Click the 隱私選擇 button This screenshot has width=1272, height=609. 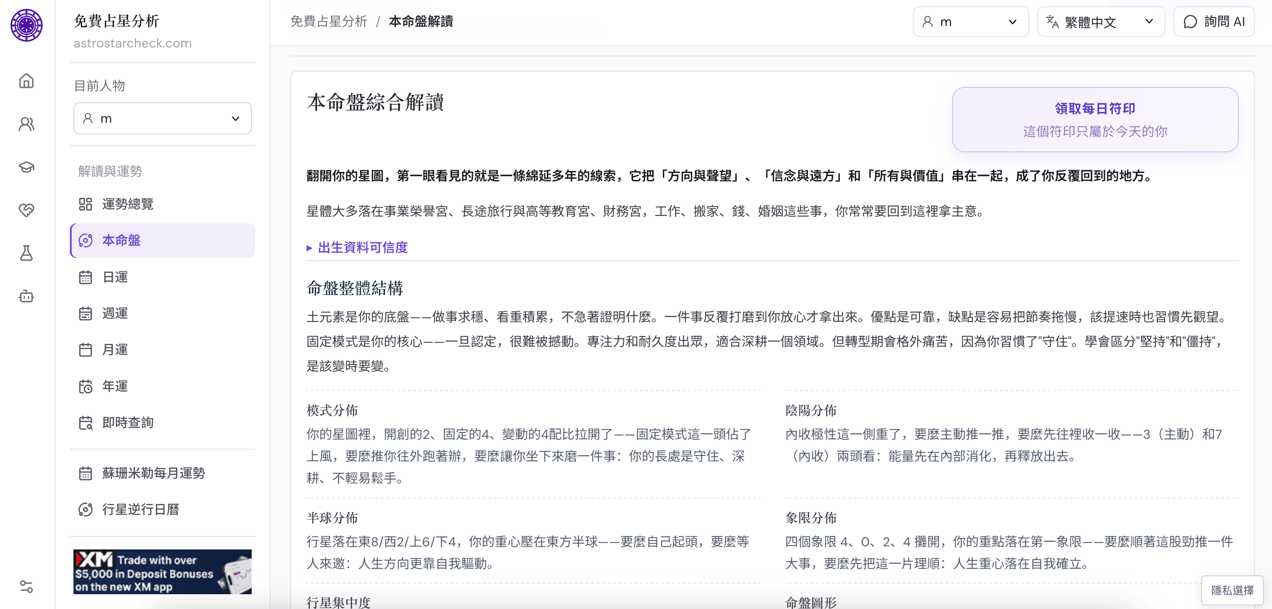click(1232, 590)
